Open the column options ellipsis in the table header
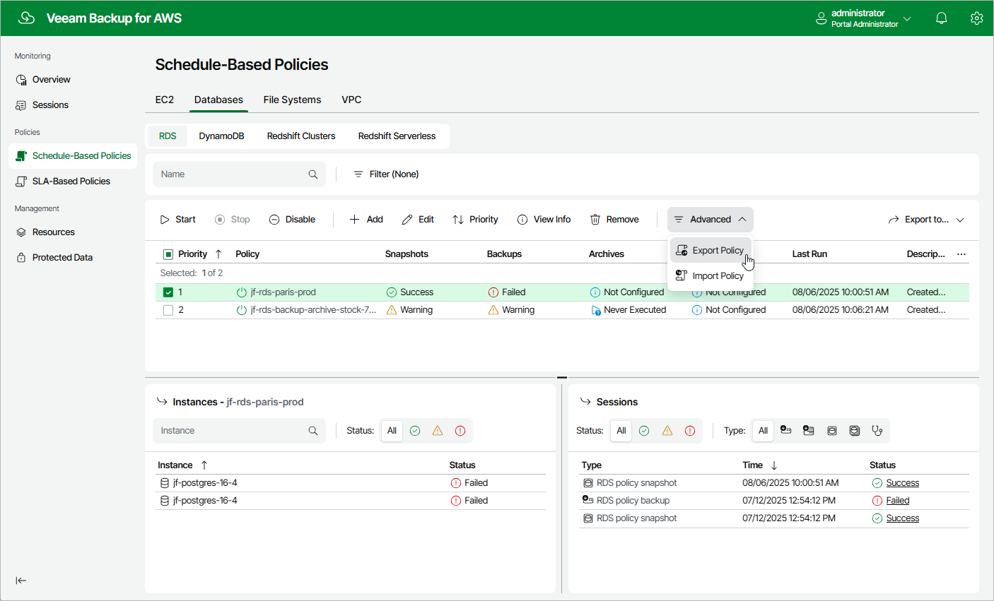Image resolution: width=994 pixels, height=601 pixels. pyautogui.click(x=961, y=254)
